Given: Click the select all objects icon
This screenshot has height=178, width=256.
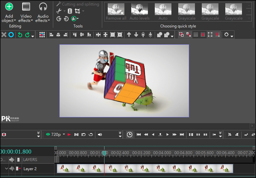Looking at the screenshot, I should click(42, 35).
